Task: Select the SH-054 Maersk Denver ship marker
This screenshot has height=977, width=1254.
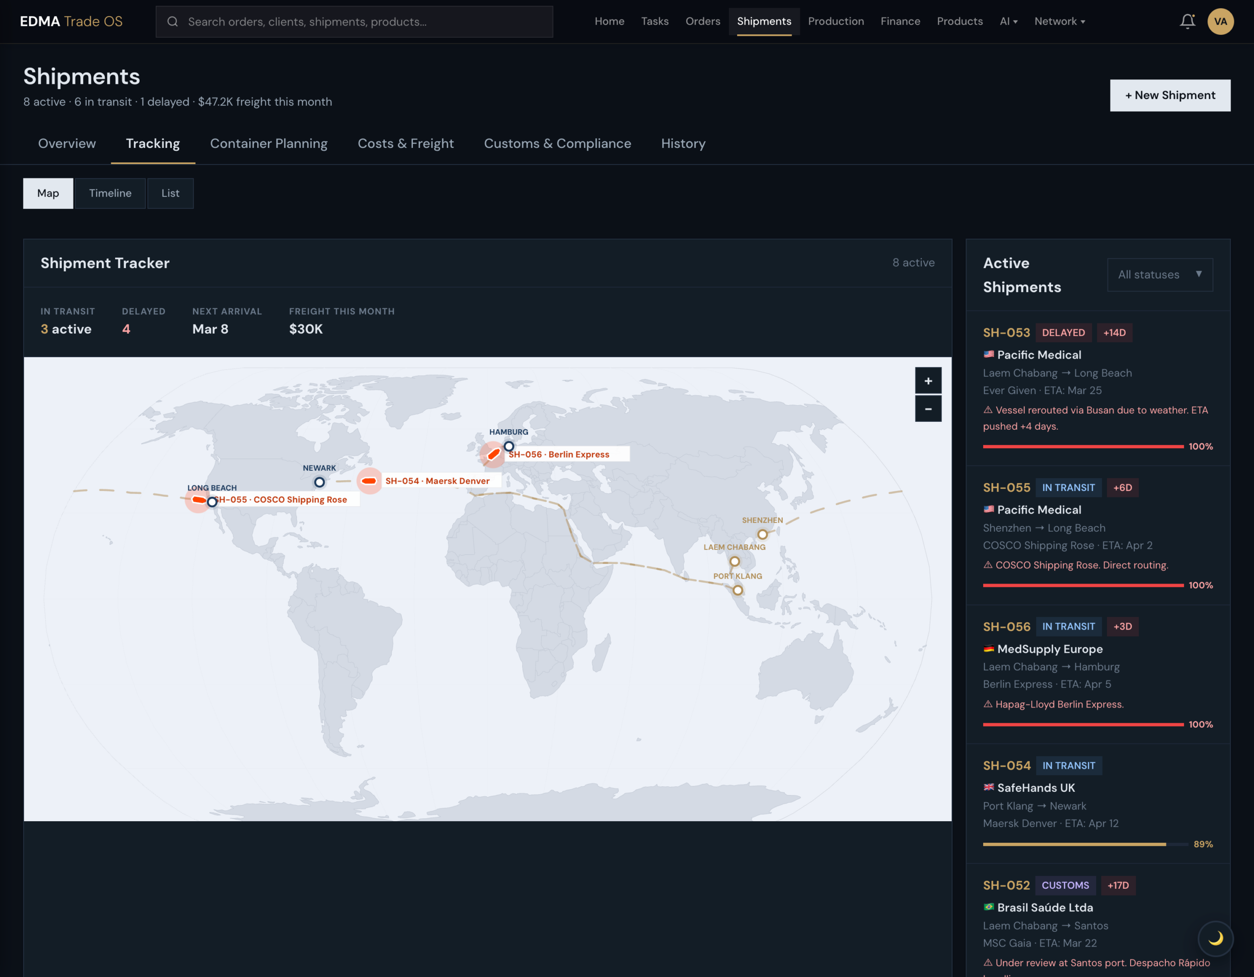Action: point(369,481)
